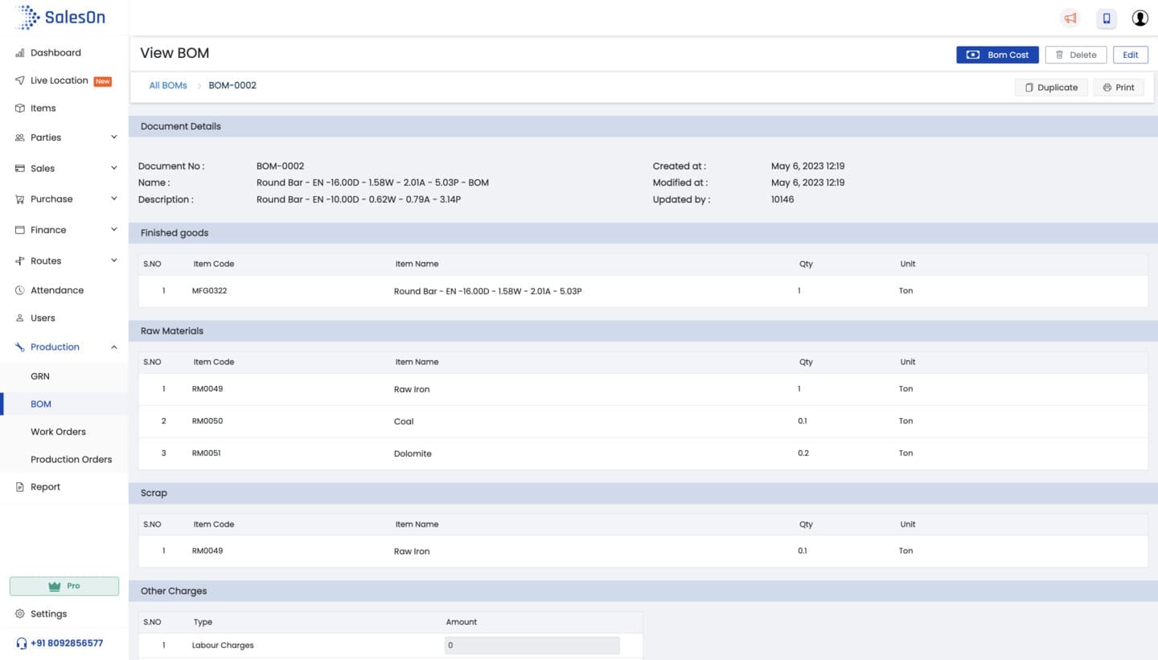Click the Pro plan badge
Screen dimensions: 1158x660
tap(64, 586)
